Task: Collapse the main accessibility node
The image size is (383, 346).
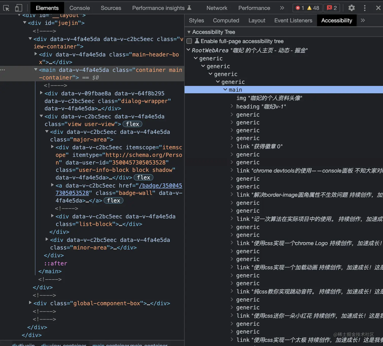Action: 225,90
